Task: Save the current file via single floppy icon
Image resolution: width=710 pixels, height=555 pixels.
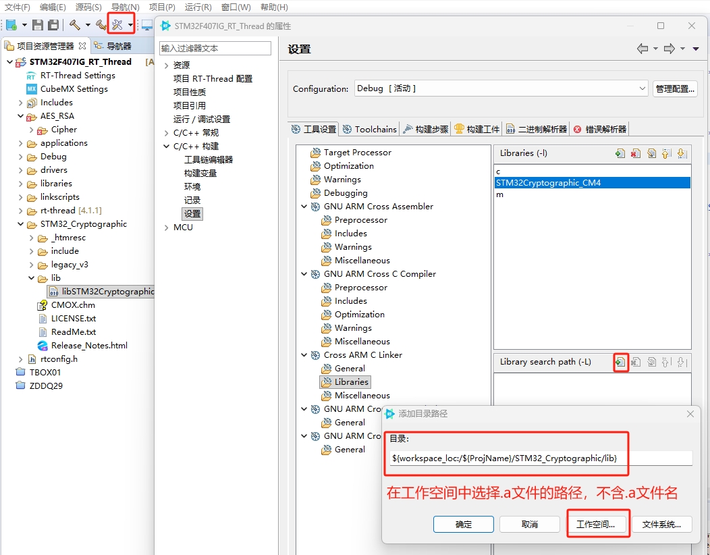Action: [x=38, y=25]
